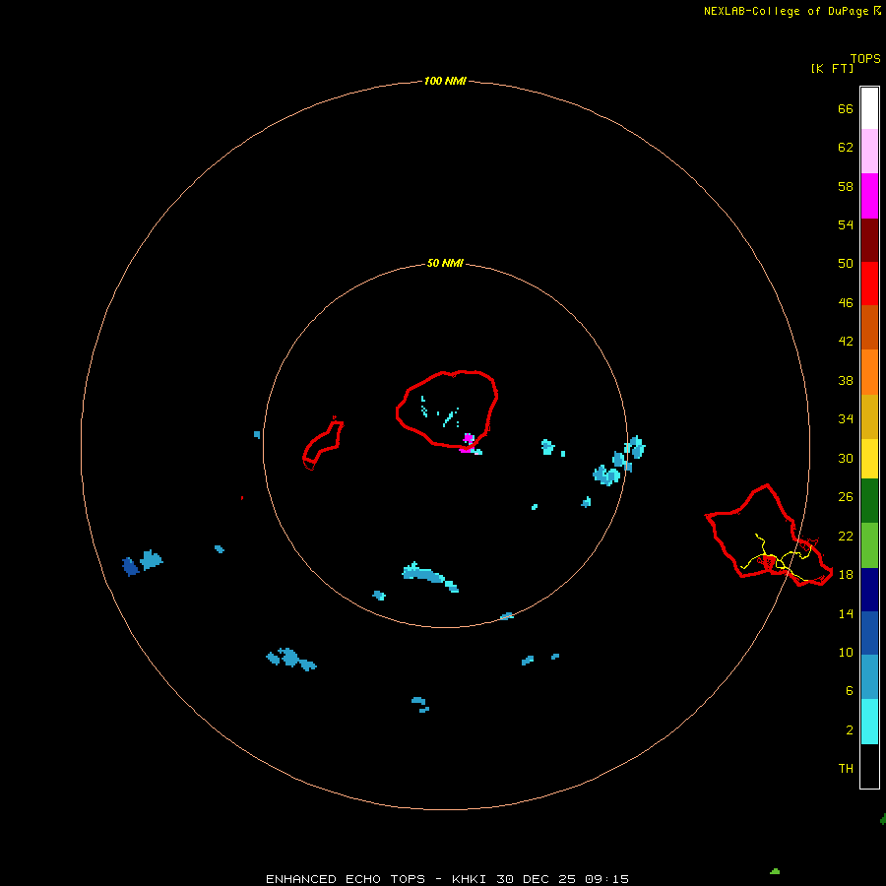Select the dark orange legend swatch
Screen dimensions: 886x886
[869, 327]
